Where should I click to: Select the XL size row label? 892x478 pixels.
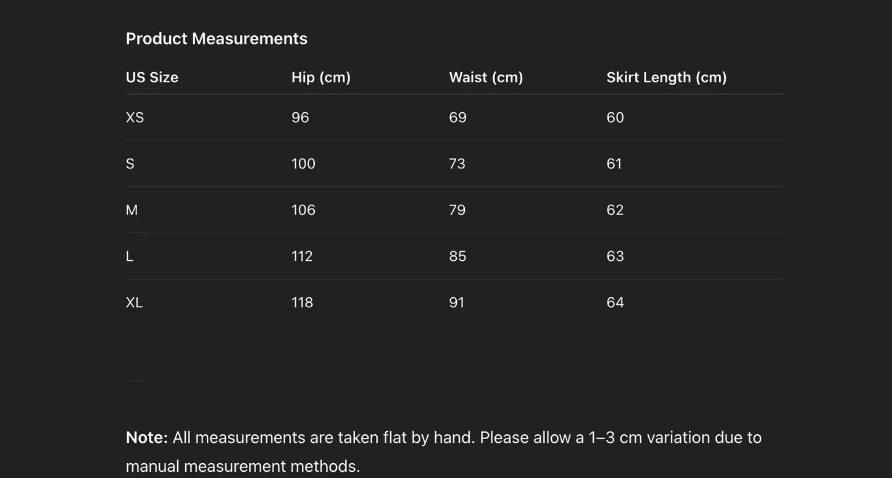134,302
